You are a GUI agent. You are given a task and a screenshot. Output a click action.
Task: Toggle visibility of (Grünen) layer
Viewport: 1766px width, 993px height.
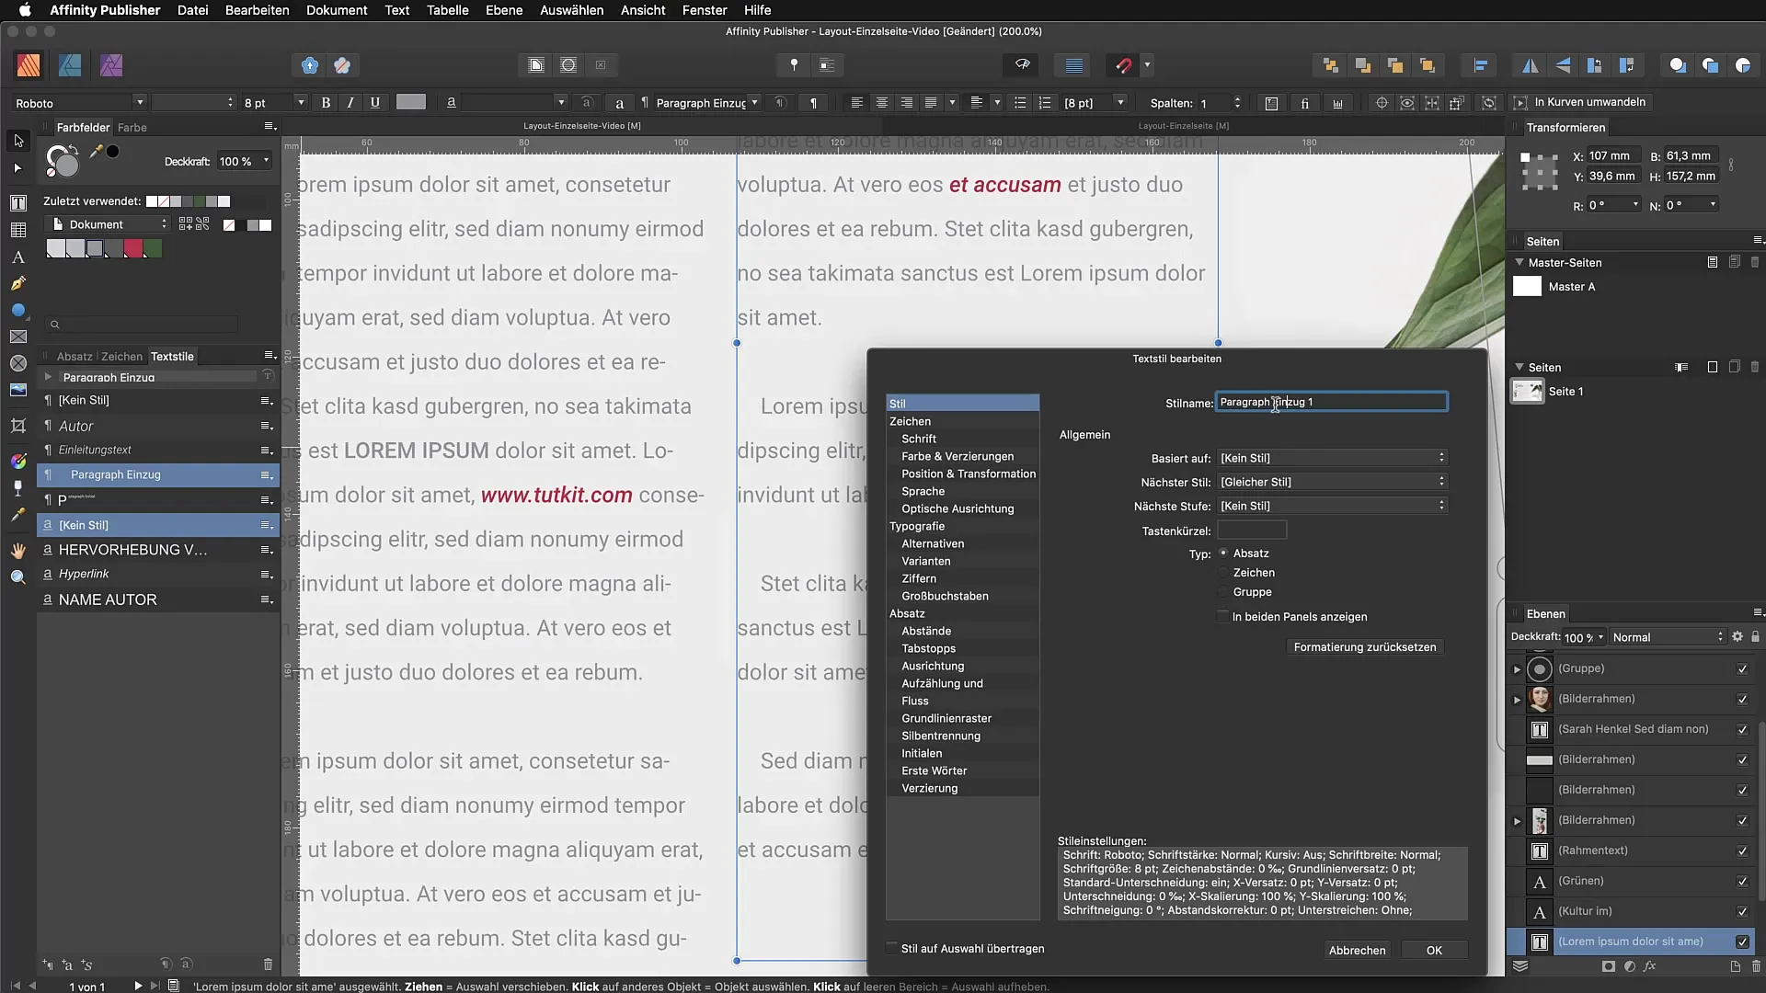[1742, 881]
